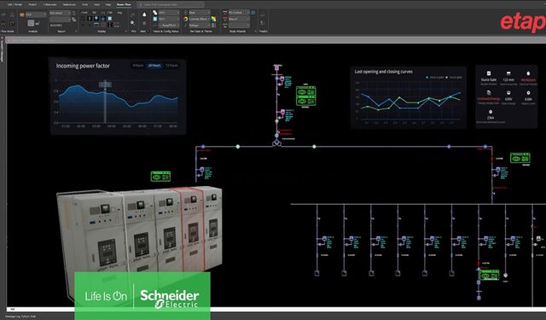Screen dimensions: 546x320
Task: Click the Sluice Gate status icon
Action: click(x=489, y=73)
